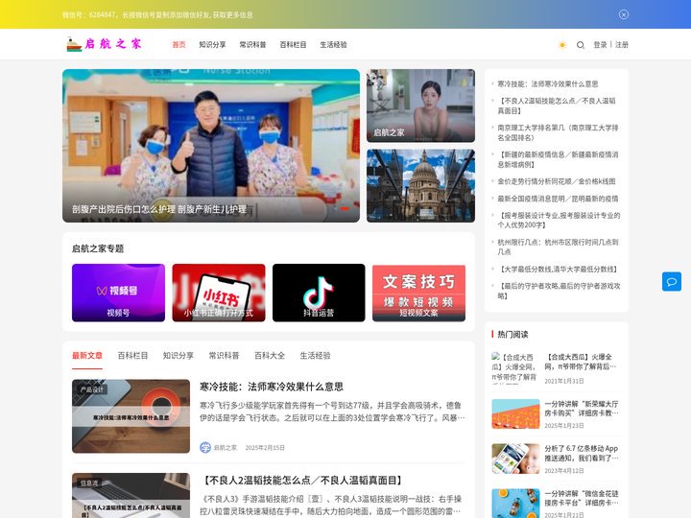Click the 登录 link
Image resolution: width=691 pixels, height=518 pixels.
click(600, 44)
